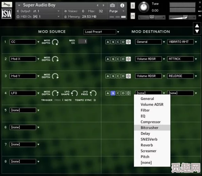The image size is (202, 176).
Task: Click global globe icon in row 4
Action: [128, 93]
